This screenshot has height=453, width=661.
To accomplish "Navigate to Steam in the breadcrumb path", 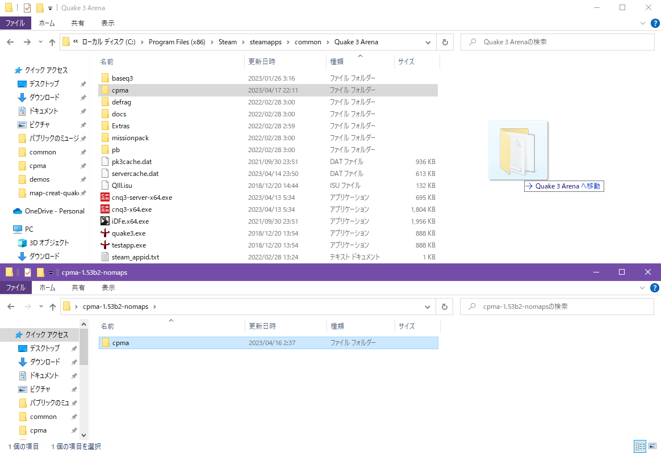I will click(228, 42).
